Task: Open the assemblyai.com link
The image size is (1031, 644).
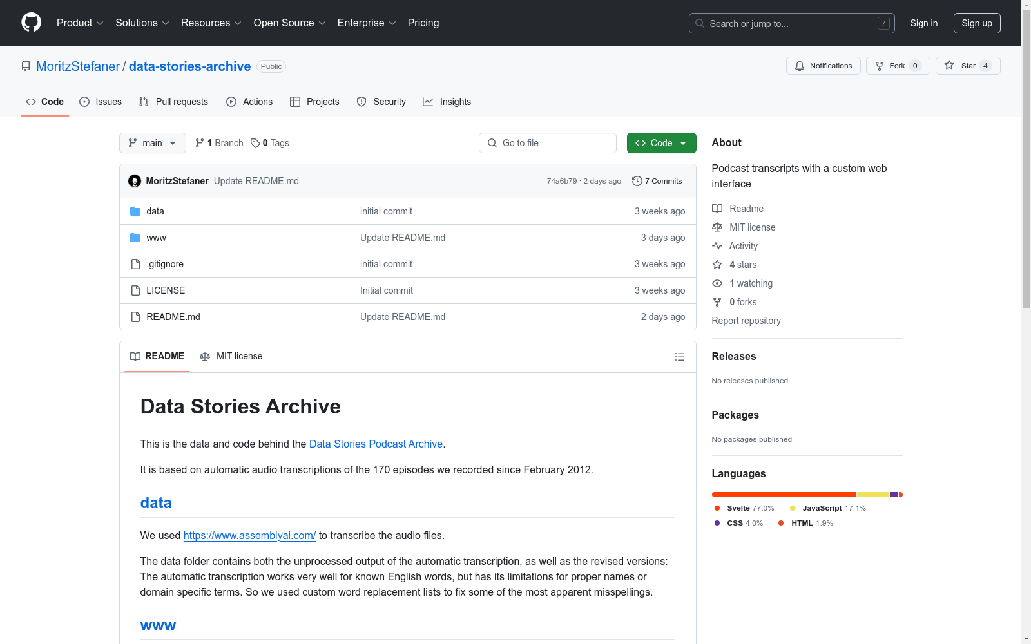Action: [x=249, y=535]
